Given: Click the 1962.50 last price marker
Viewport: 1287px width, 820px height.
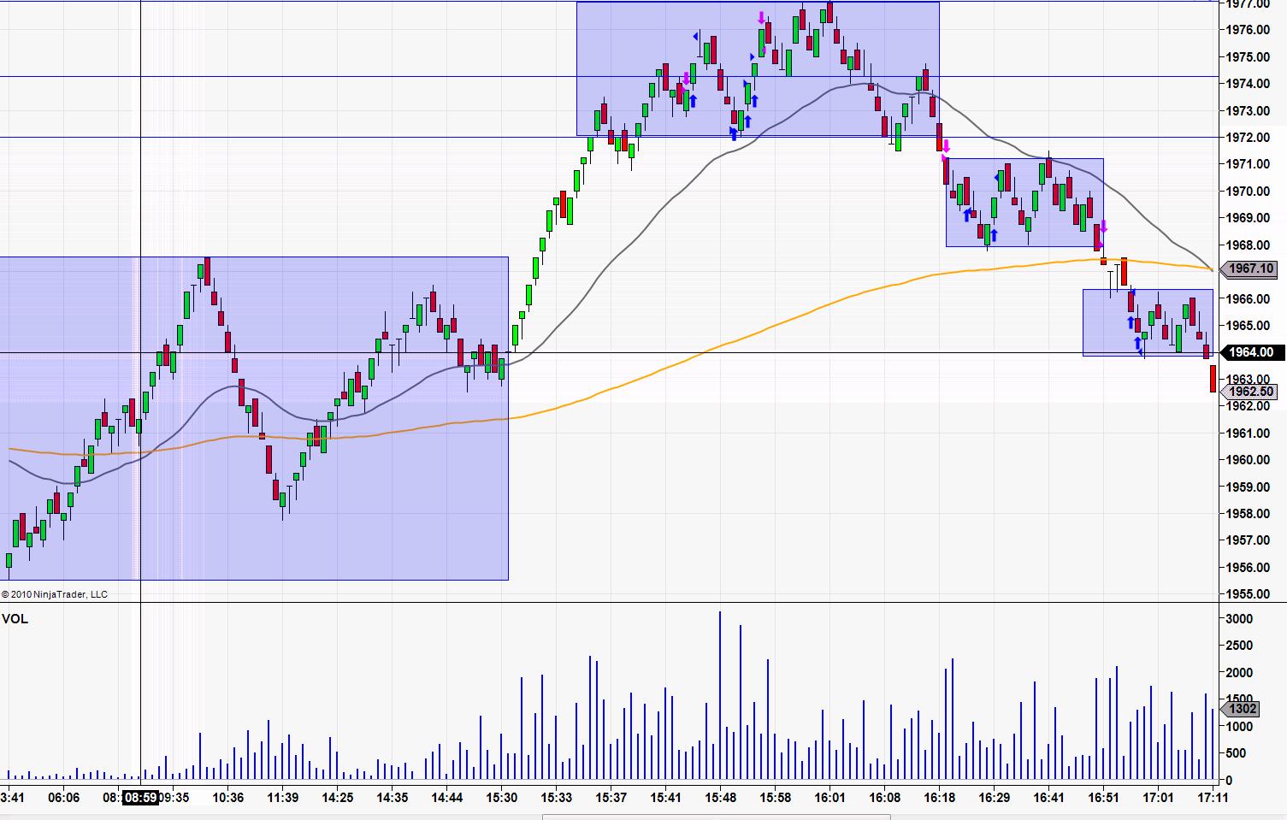Looking at the screenshot, I should point(1251,392).
